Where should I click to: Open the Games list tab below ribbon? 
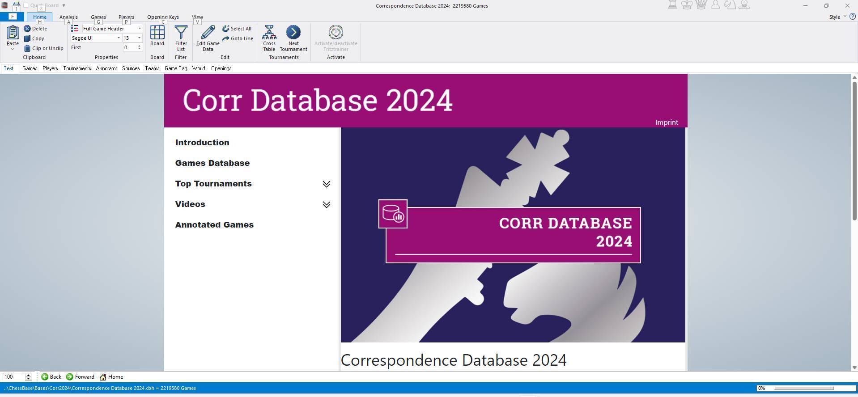pos(30,68)
